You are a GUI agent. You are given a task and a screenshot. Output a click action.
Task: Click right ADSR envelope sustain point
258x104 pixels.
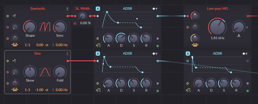(x=196, y=67)
